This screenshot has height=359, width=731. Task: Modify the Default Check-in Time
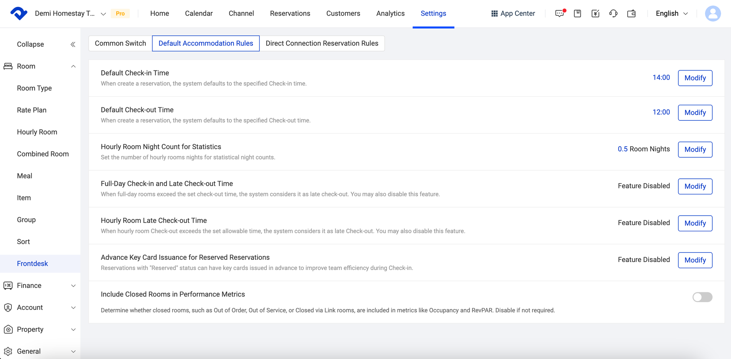pyautogui.click(x=695, y=78)
